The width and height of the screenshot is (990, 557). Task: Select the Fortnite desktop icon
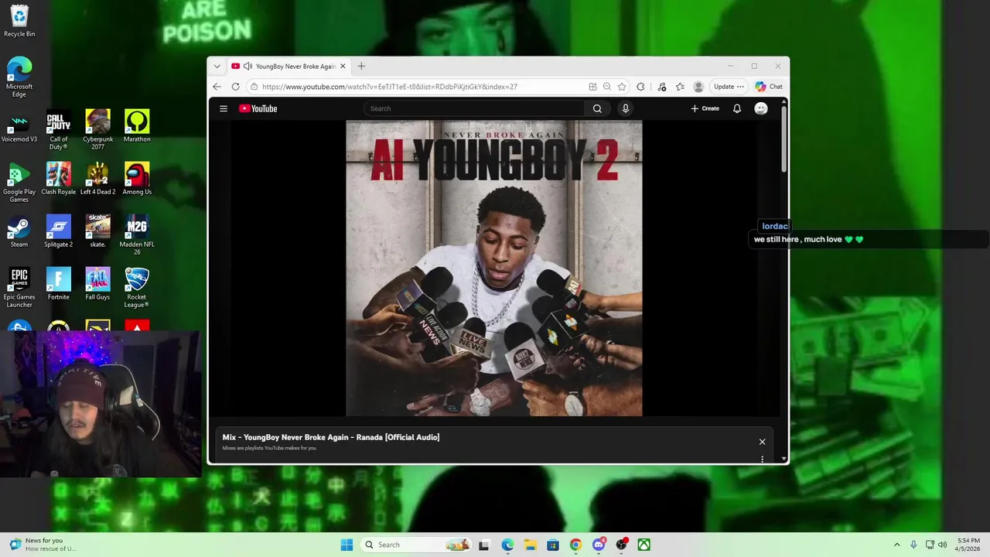pyautogui.click(x=59, y=284)
